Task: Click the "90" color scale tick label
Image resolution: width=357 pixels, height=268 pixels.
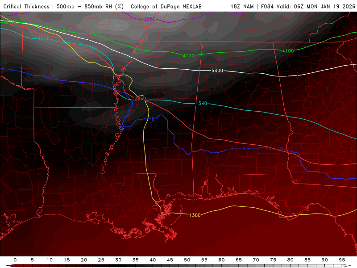Action: pos(325,260)
